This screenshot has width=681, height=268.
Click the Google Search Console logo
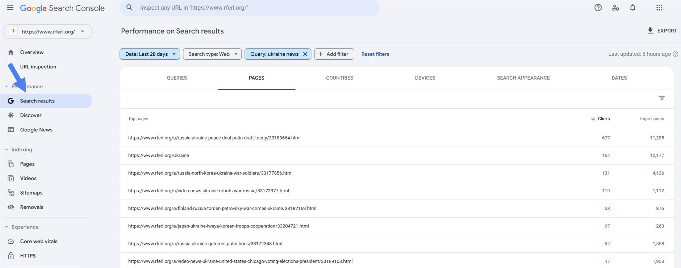point(62,8)
